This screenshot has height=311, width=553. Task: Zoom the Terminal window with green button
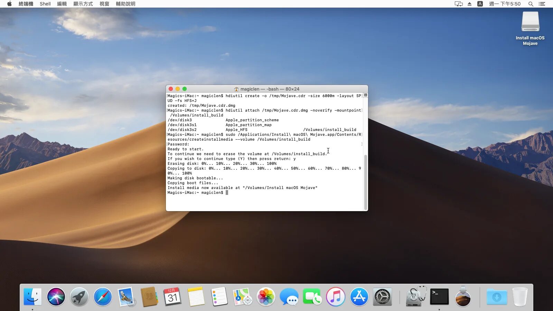[x=185, y=89]
